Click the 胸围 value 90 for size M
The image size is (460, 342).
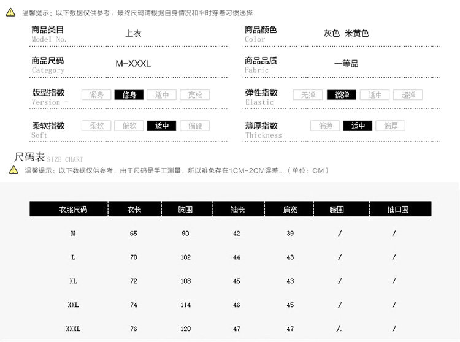coord(185,234)
